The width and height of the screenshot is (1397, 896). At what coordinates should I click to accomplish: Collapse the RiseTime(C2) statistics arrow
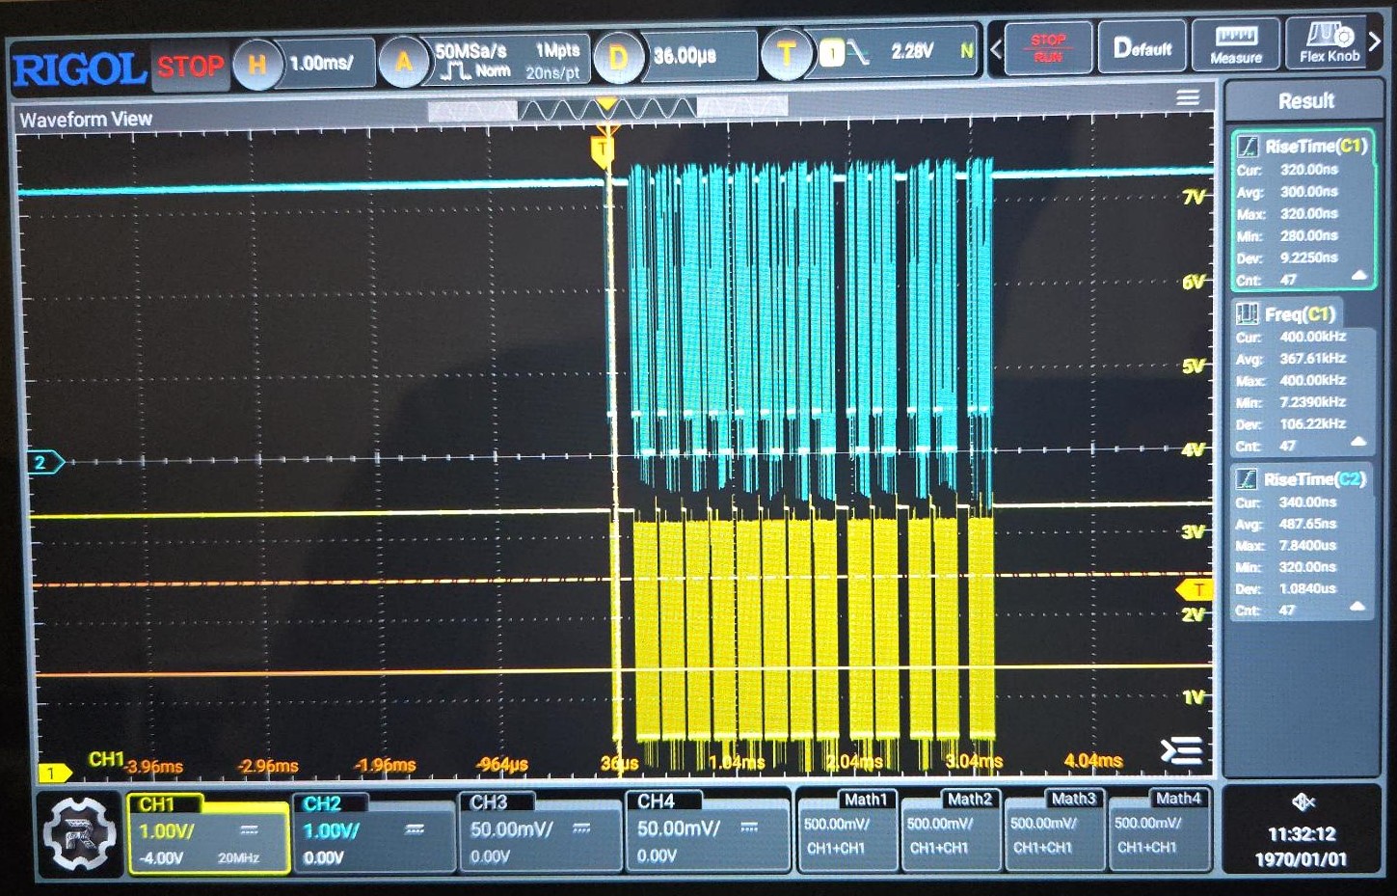pyautogui.click(x=1358, y=607)
